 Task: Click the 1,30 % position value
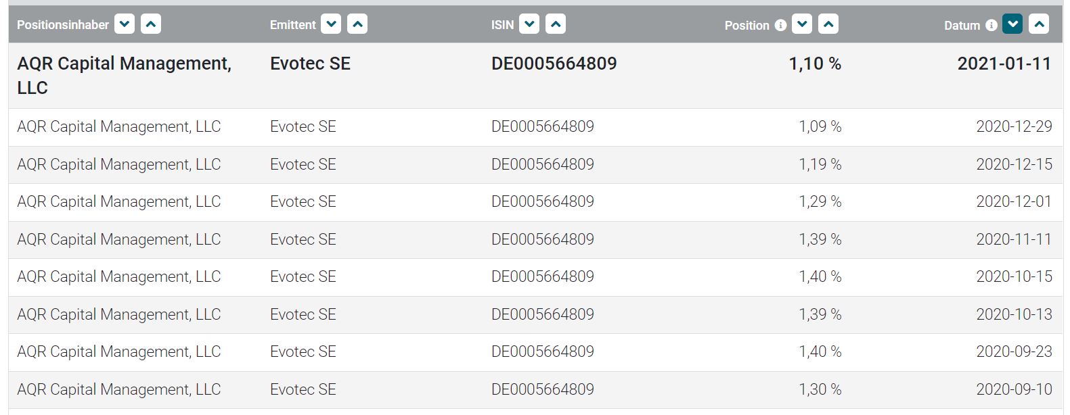coord(820,389)
